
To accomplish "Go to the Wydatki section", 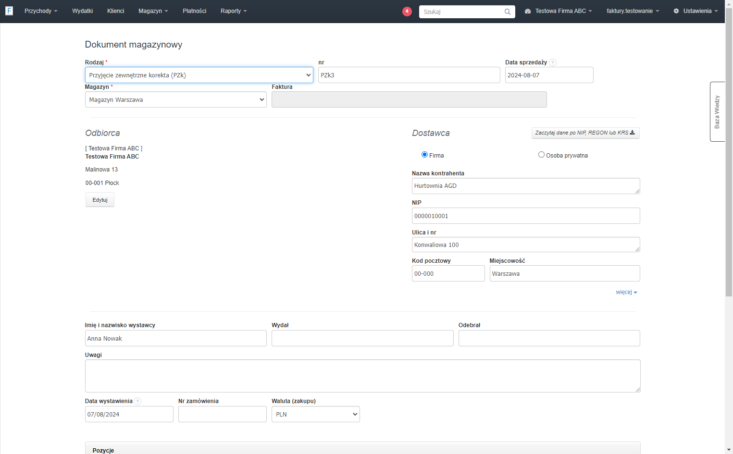I will (x=83, y=11).
